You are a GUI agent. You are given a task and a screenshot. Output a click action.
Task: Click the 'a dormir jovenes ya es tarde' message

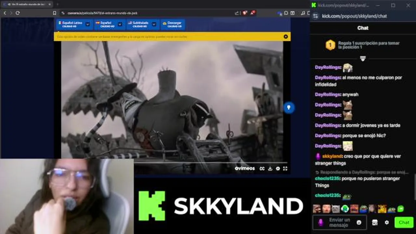click(371, 125)
